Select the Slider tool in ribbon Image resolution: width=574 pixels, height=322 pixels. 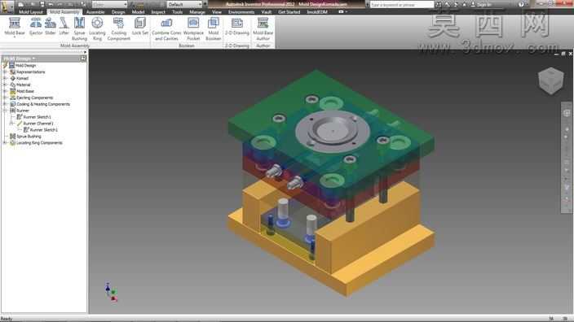51,26
